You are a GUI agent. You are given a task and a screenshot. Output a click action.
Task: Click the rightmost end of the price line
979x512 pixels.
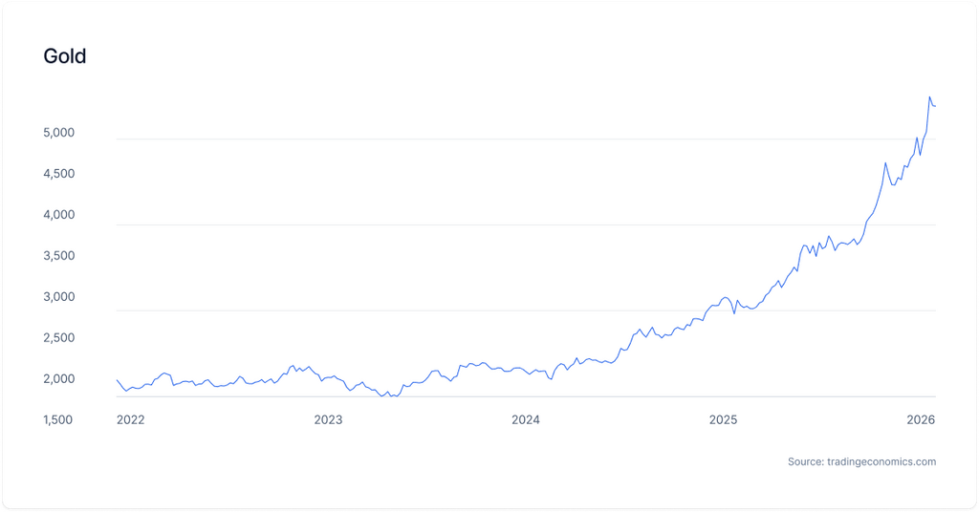click(935, 105)
